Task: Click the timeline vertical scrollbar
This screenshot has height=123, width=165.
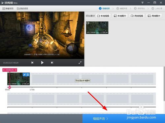Action: [x=164, y=83]
